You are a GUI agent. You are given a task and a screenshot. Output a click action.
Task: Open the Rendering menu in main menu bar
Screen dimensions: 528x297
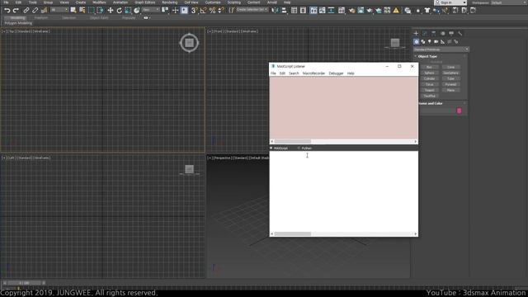(169, 2)
